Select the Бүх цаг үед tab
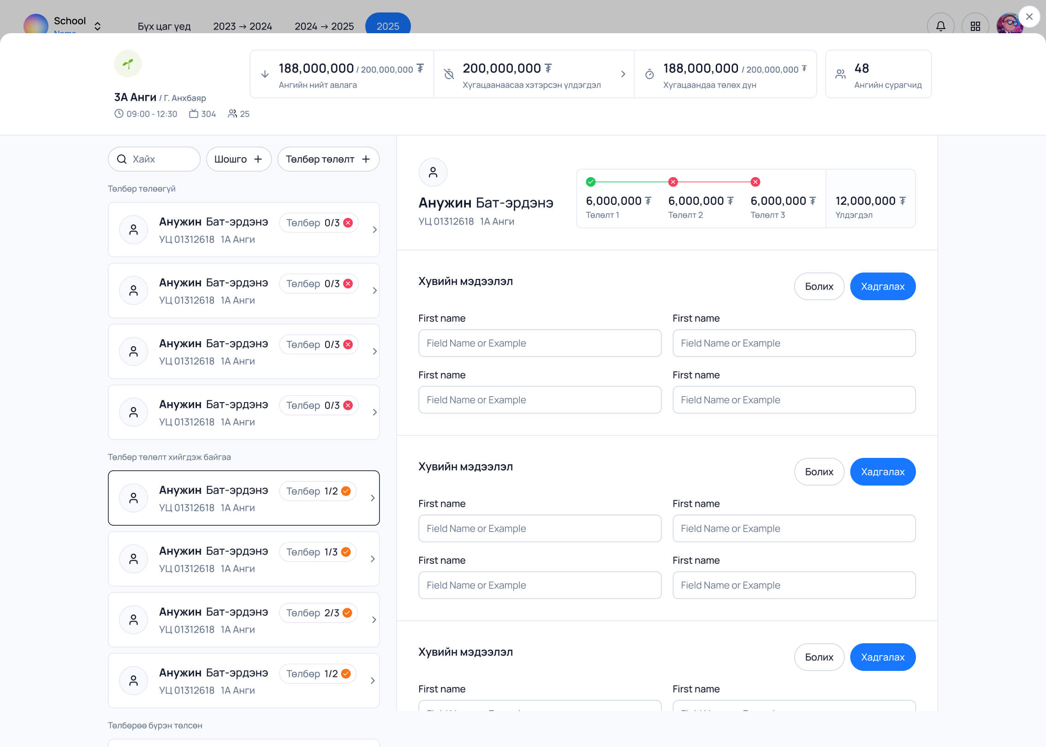This screenshot has width=1046, height=747. [164, 26]
